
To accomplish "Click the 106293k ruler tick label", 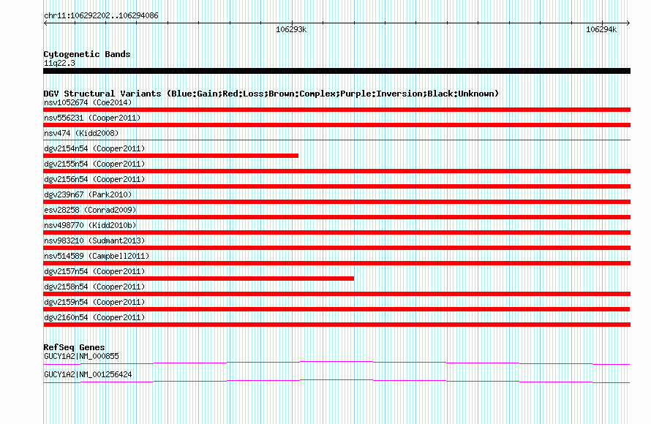I will [291, 29].
